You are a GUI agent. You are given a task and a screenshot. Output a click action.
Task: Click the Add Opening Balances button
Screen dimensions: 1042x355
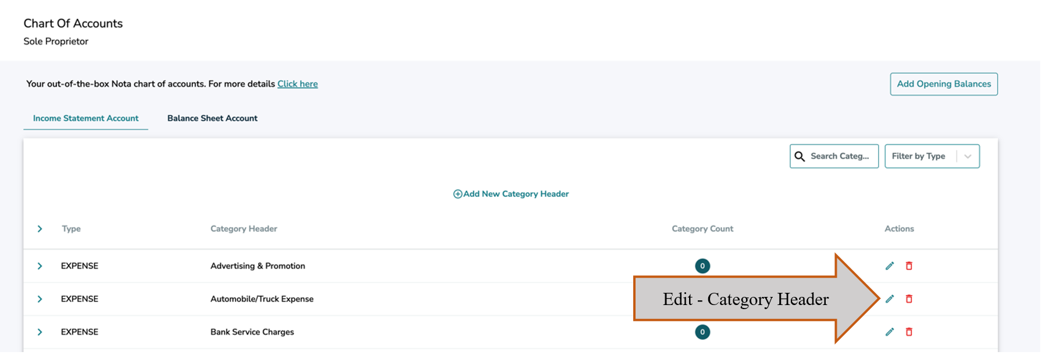(x=943, y=84)
